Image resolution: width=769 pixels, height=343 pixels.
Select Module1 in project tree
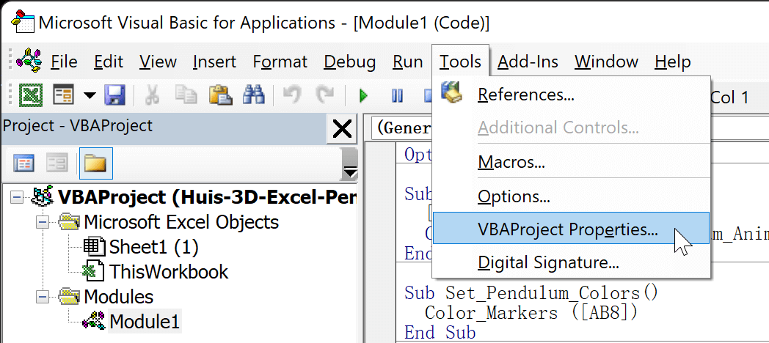pyautogui.click(x=145, y=322)
